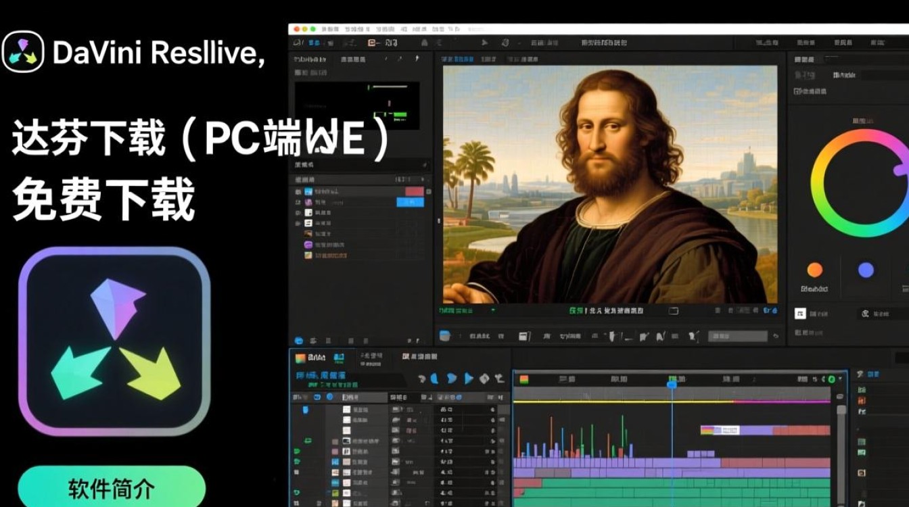Click the purple icon in the media list

click(308, 245)
